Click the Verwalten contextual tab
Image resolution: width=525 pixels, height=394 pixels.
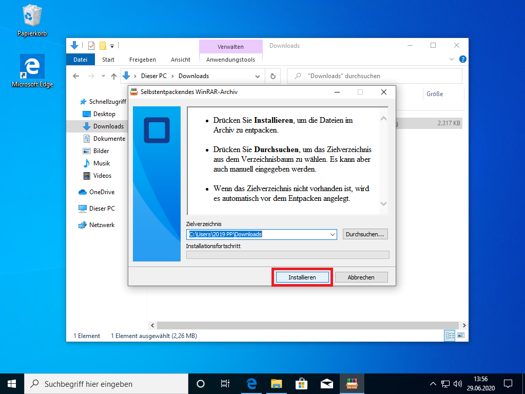(231, 47)
